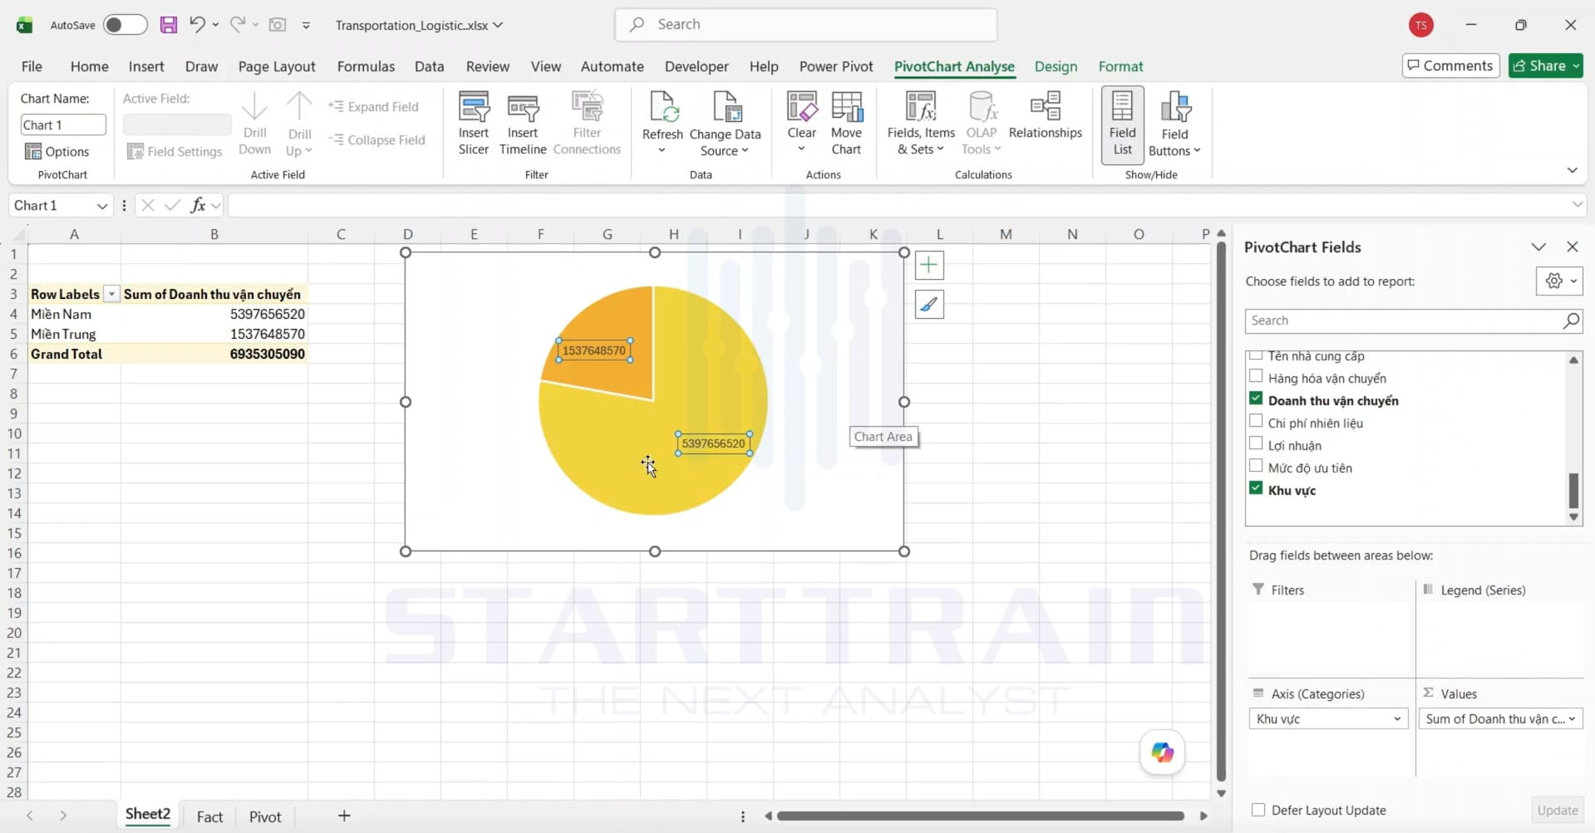Check the Lợi nhuận field
Image resolution: width=1595 pixels, height=833 pixels.
pos(1256,444)
